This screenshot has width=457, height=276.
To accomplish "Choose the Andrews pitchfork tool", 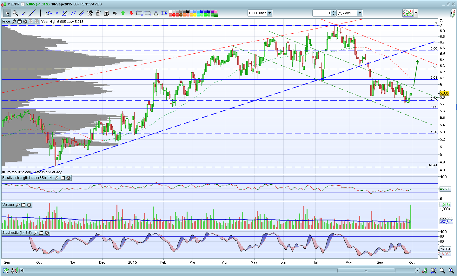I will coord(65,13).
